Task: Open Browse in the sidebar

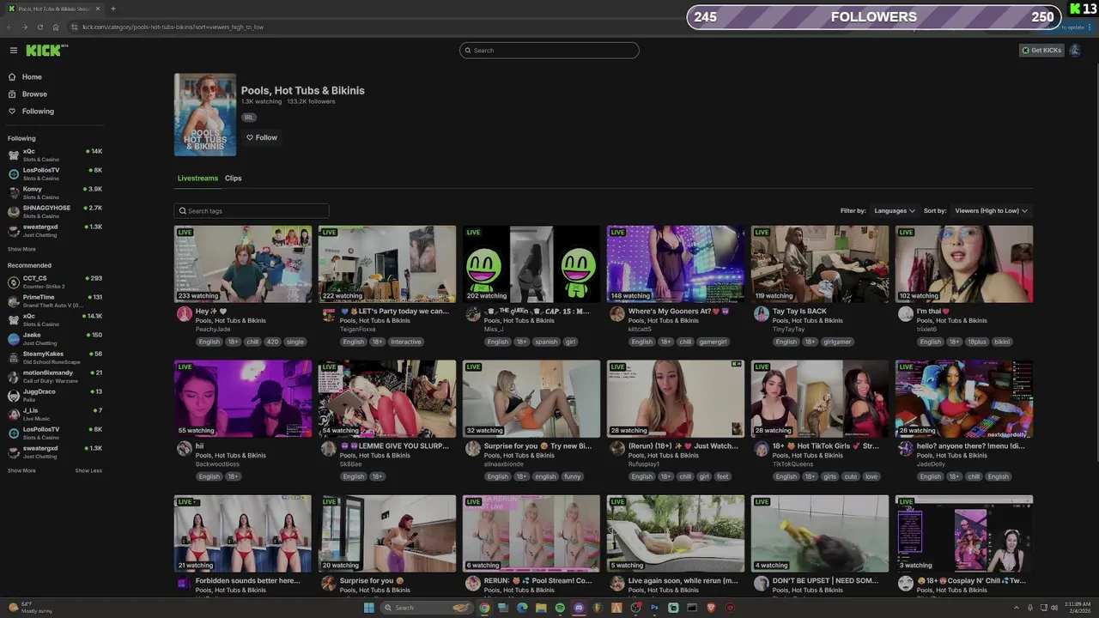Action: pyautogui.click(x=34, y=94)
